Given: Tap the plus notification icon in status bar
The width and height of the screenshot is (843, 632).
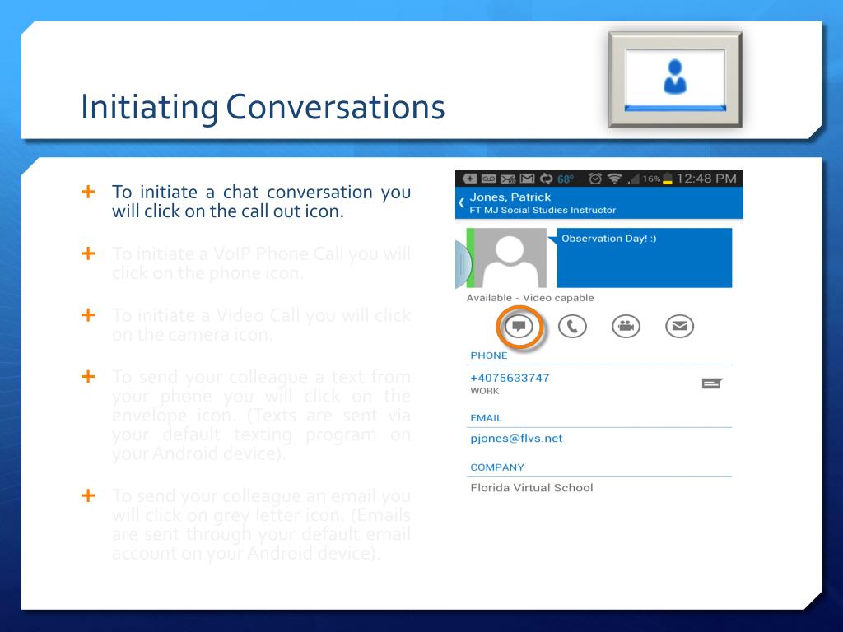Looking at the screenshot, I should click(469, 179).
